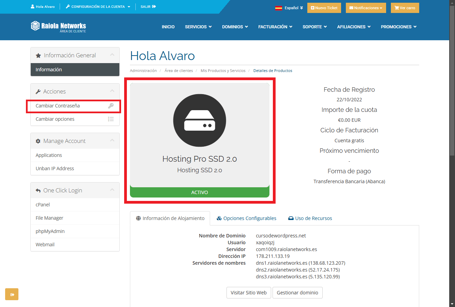
Task: Open Applications under Manage Account
Action: pyautogui.click(x=75, y=155)
